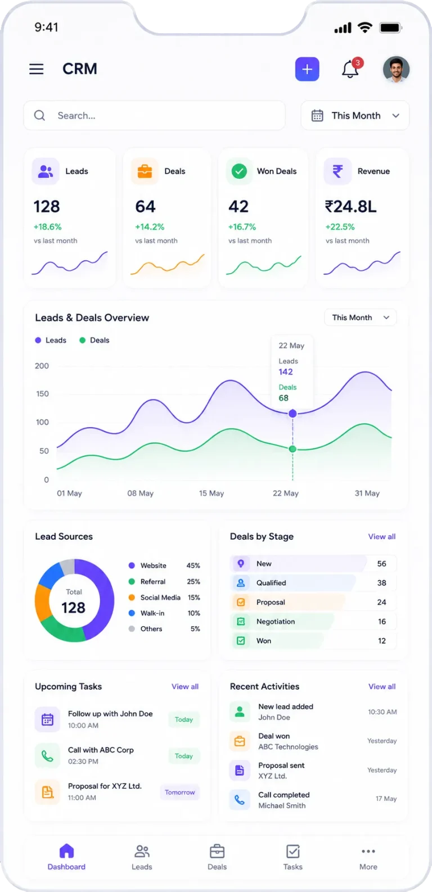Focus the Search input field
Image resolution: width=432 pixels, height=892 pixels.
154,115
